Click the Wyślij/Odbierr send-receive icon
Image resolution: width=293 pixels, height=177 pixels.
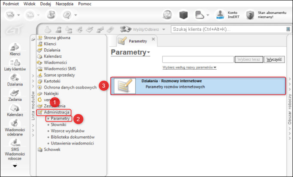[x=126, y=29]
